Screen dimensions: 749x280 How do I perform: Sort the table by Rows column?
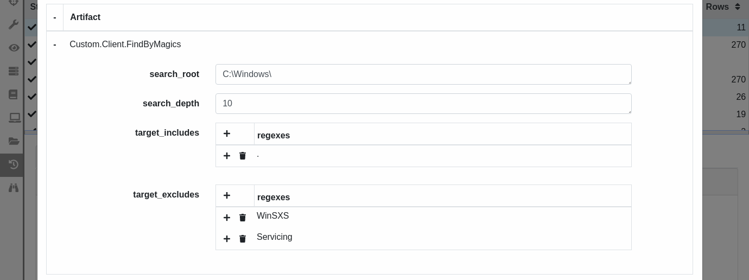pyautogui.click(x=723, y=7)
